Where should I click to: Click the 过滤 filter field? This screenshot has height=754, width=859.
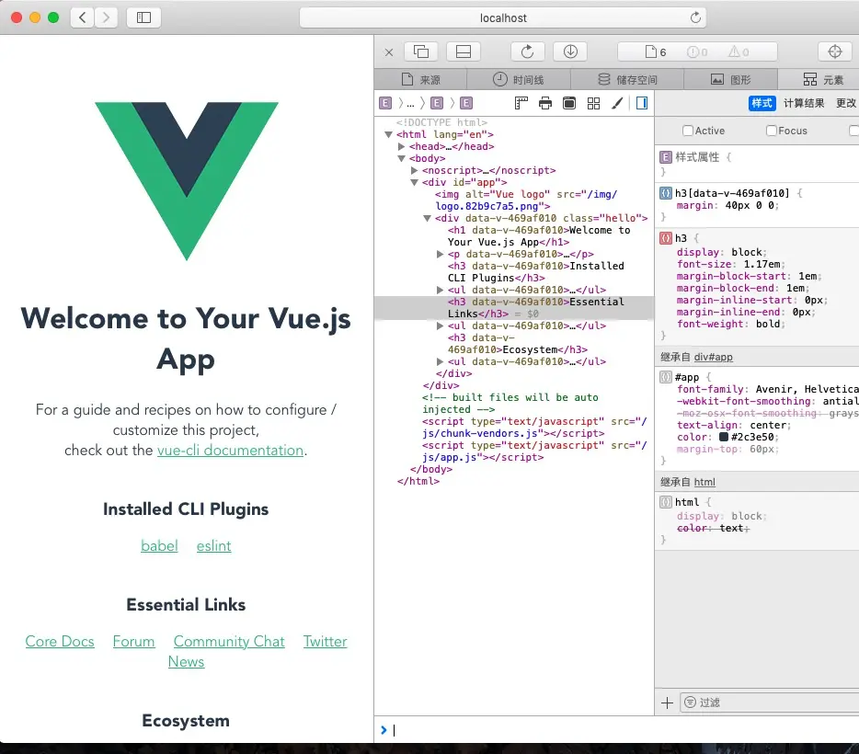coord(769,703)
